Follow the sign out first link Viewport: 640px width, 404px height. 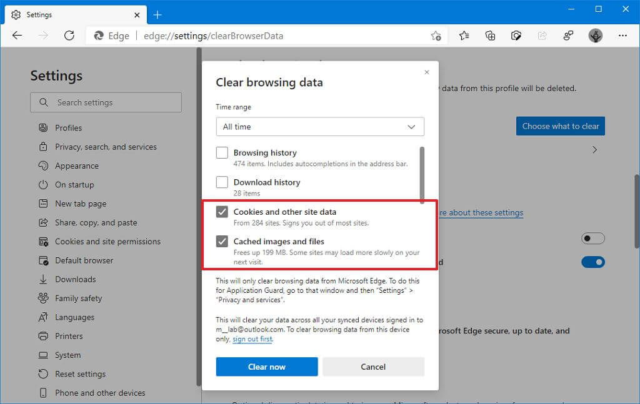pos(252,339)
